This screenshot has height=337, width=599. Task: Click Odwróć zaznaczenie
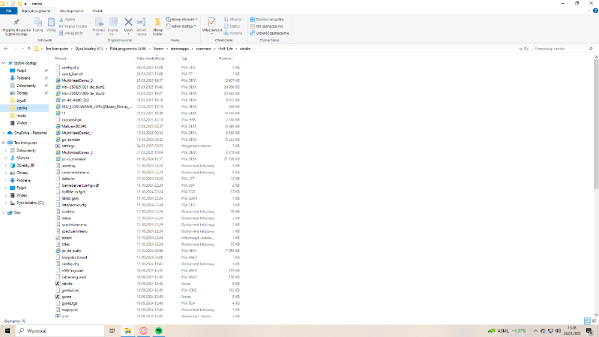(x=270, y=33)
